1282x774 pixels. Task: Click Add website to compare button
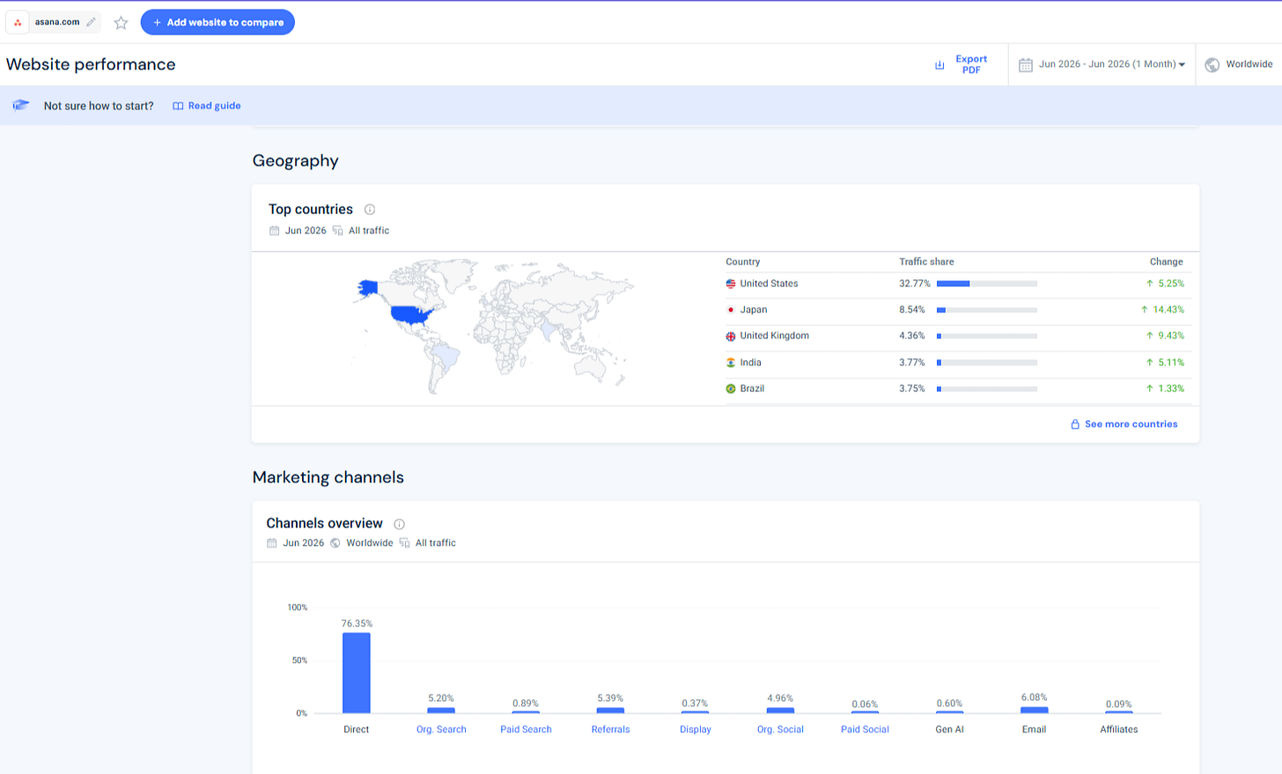pyautogui.click(x=217, y=22)
